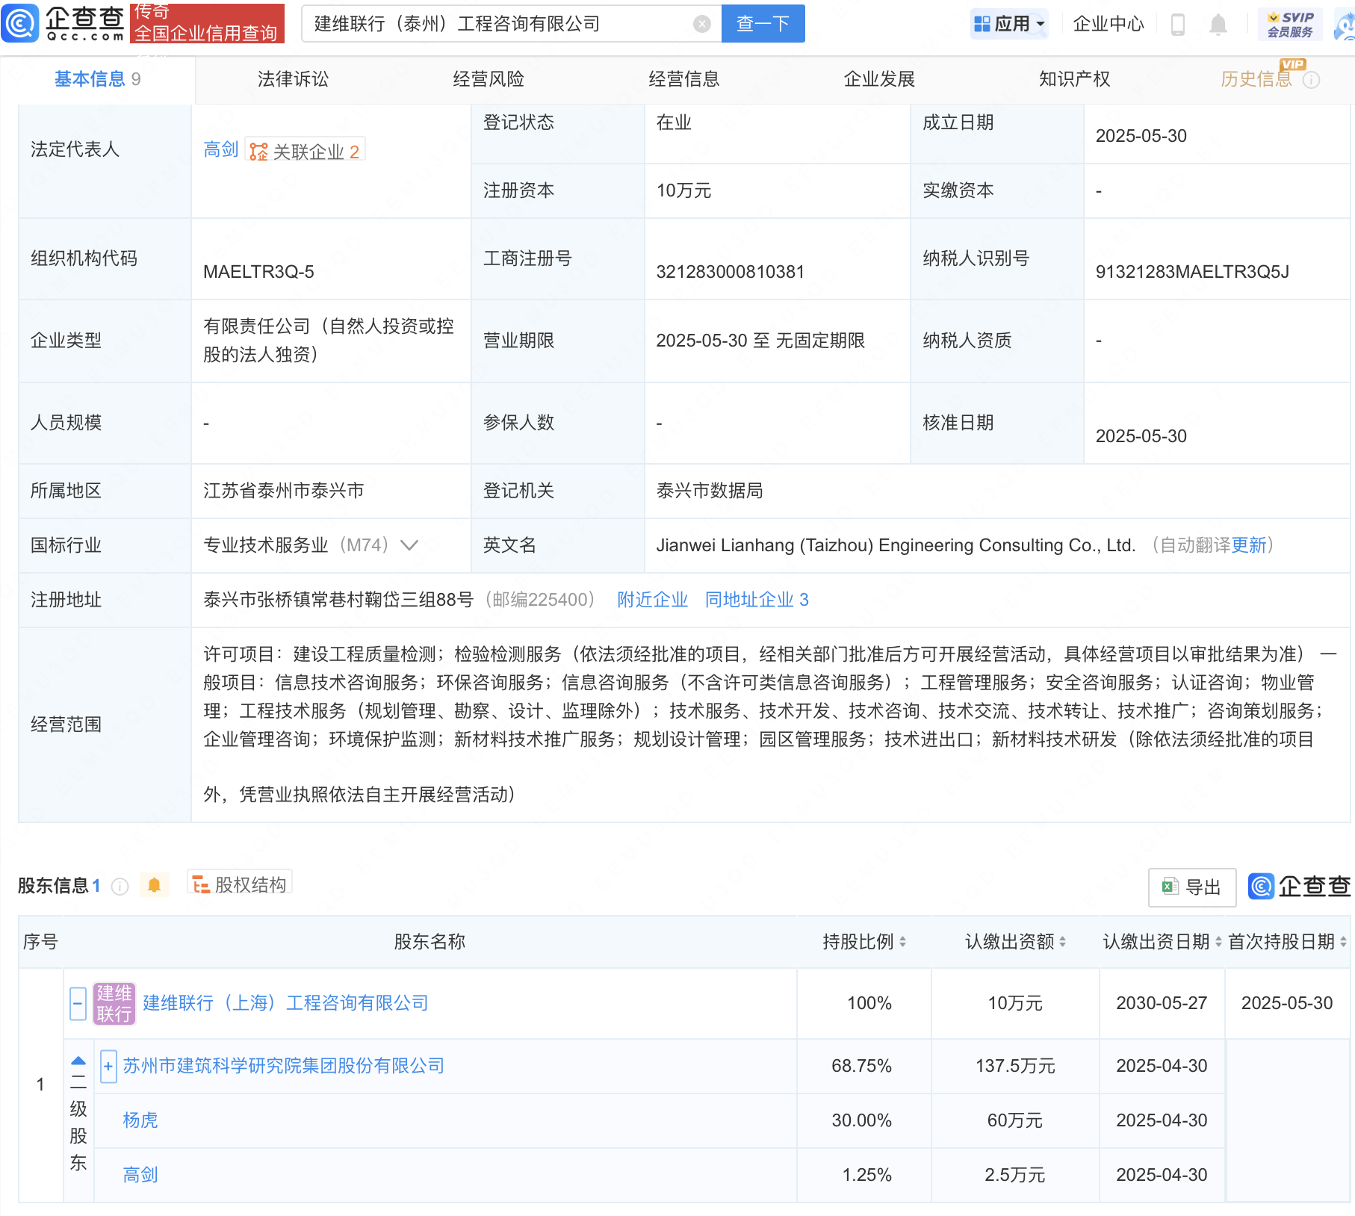Open the 知识产权 tab
The width and height of the screenshot is (1355, 1216).
click(1074, 79)
